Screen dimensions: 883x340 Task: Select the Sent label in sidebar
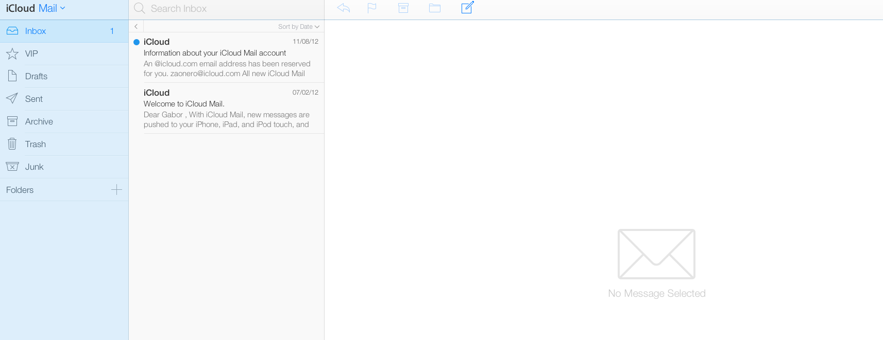(34, 99)
